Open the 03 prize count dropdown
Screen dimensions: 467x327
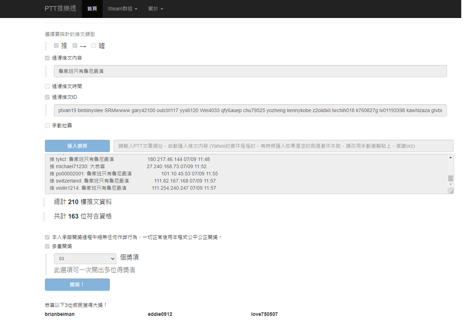pos(85,258)
